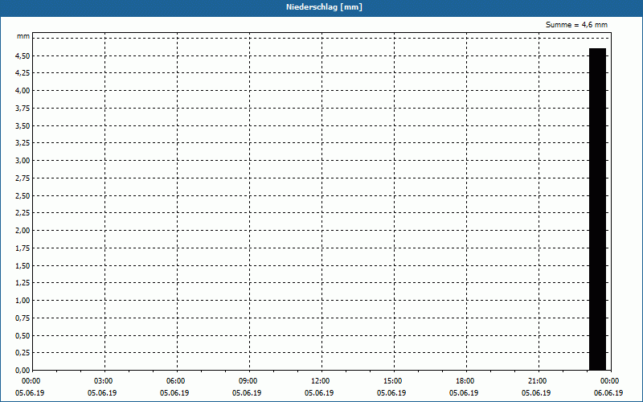Click the 0,75 y-axis value
Viewport: 643px width, 402px height.
pos(23,318)
